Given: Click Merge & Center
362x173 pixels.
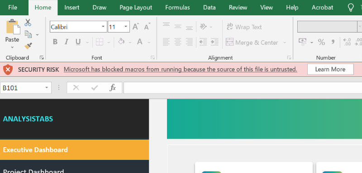Looking at the screenshot, I should pos(252,42).
